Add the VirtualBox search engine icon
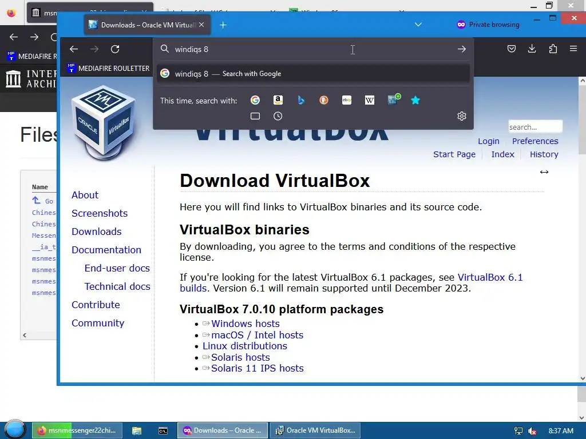The width and height of the screenshot is (586, 439). click(394, 99)
